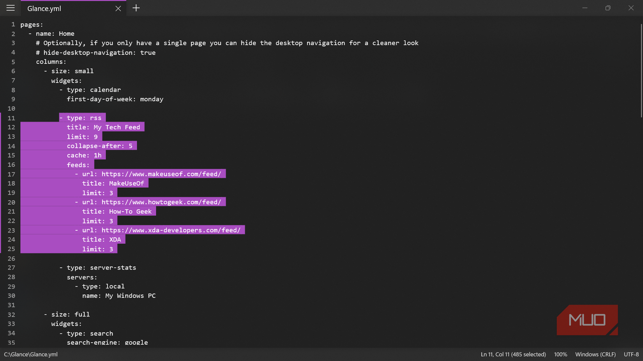Open Ln 11, Col 11 go-to-line indicator
The height and width of the screenshot is (361, 643).
coord(513,354)
